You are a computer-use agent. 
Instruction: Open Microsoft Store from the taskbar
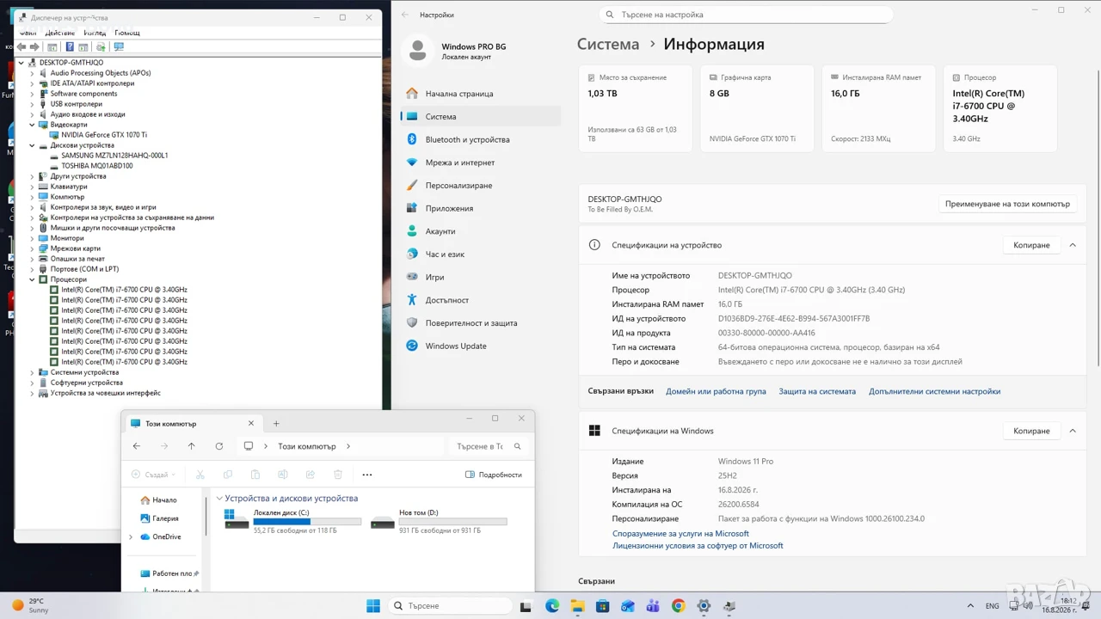603,606
